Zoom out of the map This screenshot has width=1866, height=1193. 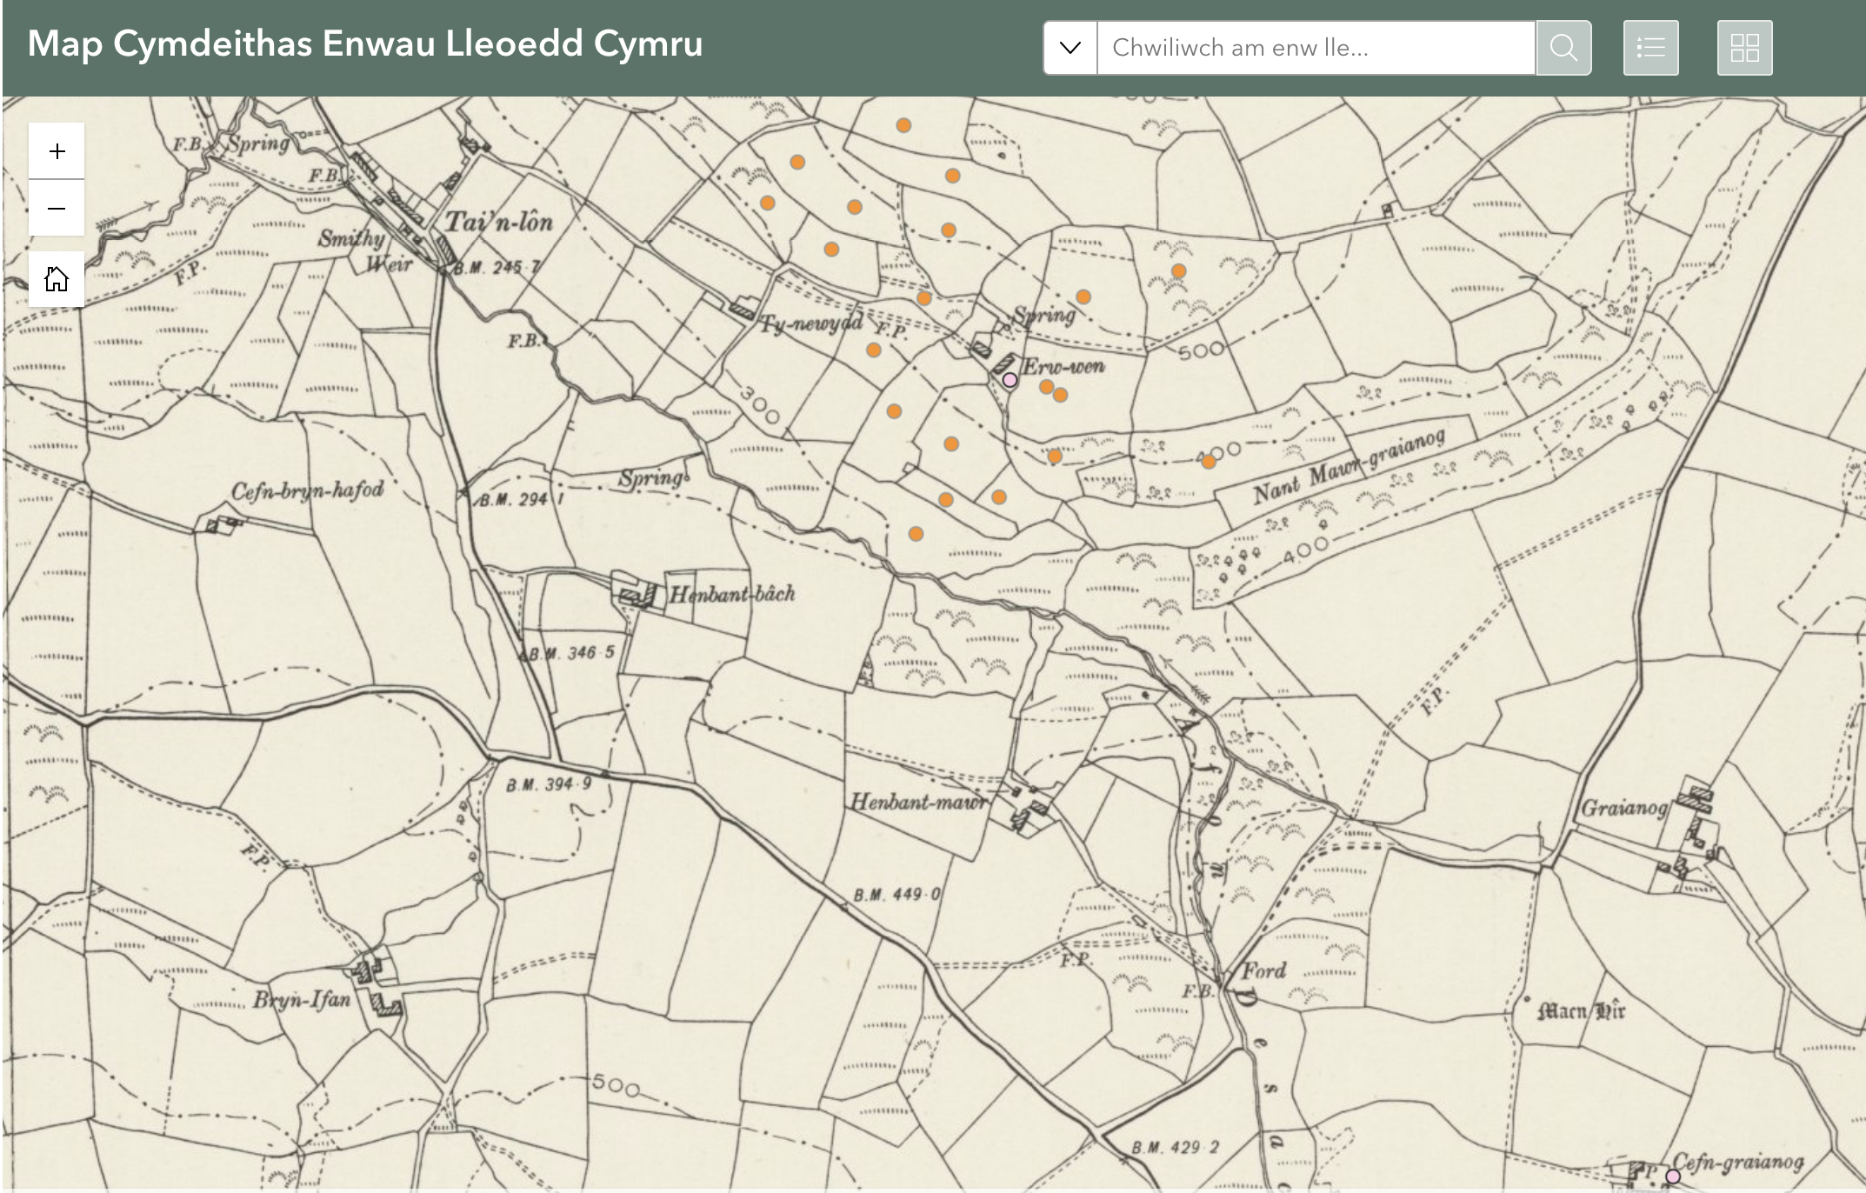pos(57,209)
